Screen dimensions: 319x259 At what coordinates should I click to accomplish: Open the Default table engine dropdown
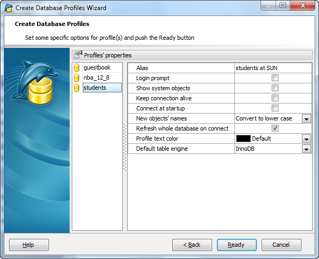tap(306, 149)
